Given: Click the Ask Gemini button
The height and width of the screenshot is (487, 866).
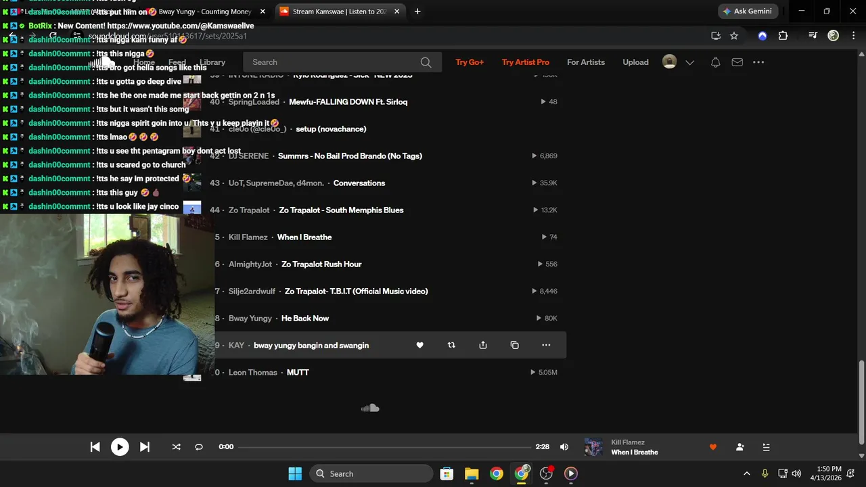Looking at the screenshot, I should click(748, 11).
